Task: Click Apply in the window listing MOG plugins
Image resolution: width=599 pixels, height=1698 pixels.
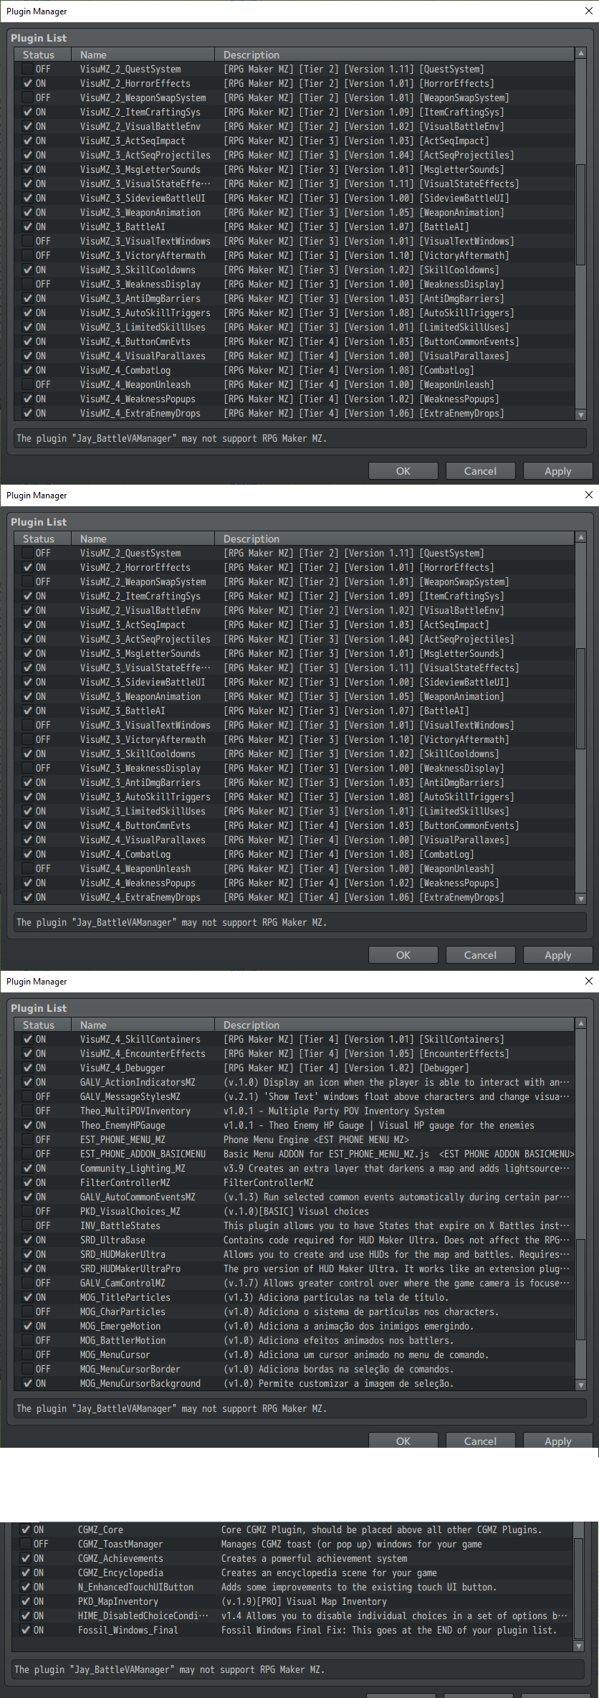Action: point(557,1441)
